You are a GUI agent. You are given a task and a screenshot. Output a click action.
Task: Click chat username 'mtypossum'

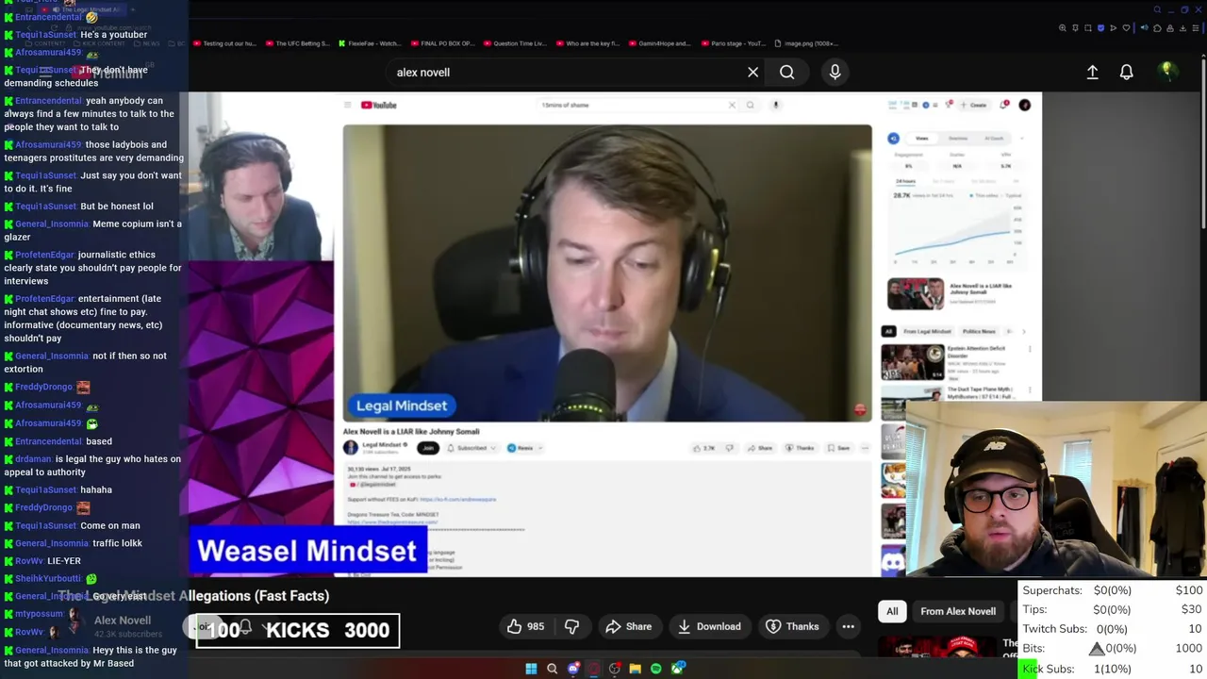[x=40, y=614]
